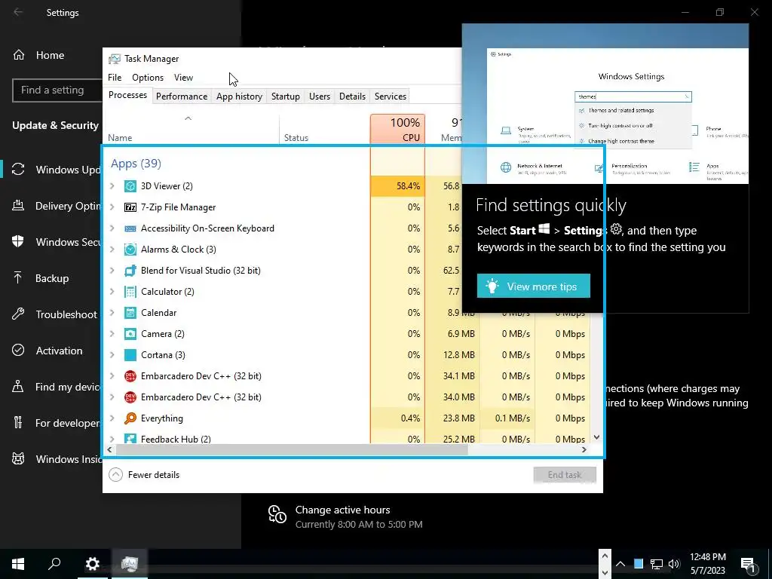This screenshot has height=579, width=772.
Task: Click horizontal scrollbar right arrow
Action: pyautogui.click(x=584, y=449)
